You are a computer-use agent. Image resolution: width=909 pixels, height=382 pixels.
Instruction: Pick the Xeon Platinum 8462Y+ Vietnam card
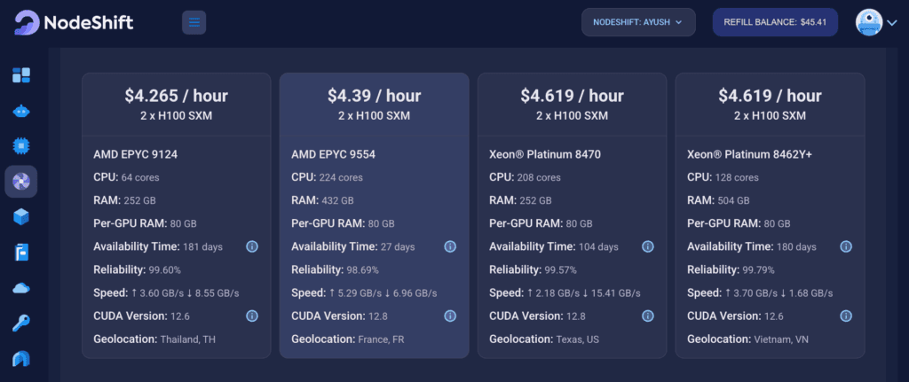pos(770,215)
